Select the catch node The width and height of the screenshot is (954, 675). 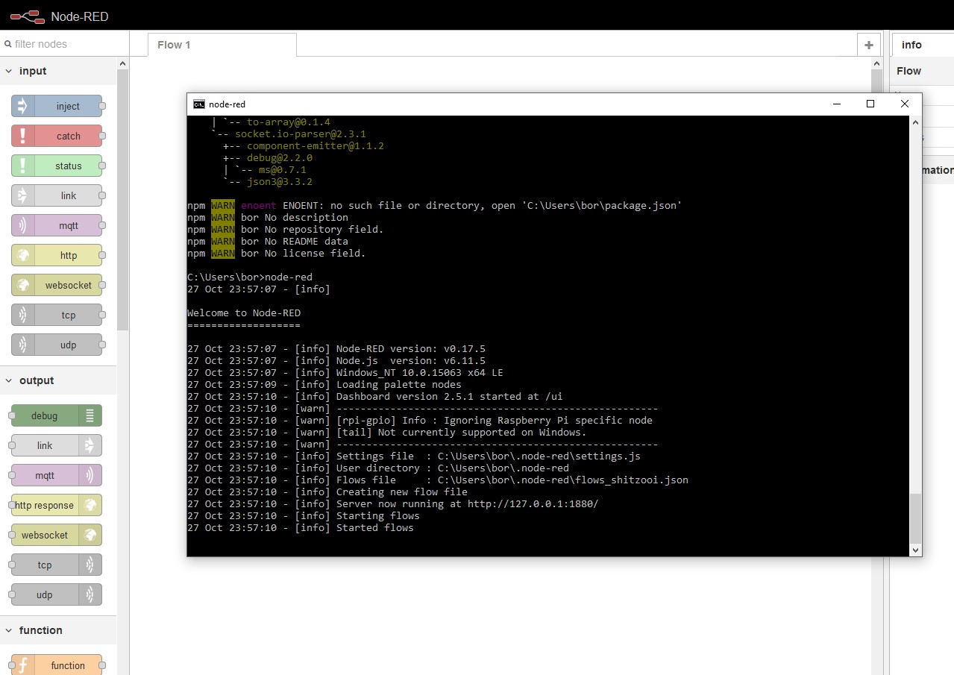tap(57, 136)
